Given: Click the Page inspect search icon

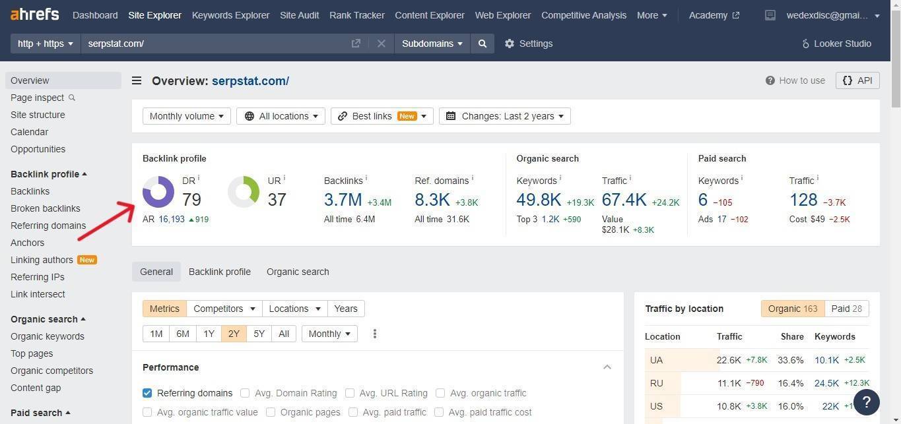Looking at the screenshot, I should pyautogui.click(x=72, y=98).
